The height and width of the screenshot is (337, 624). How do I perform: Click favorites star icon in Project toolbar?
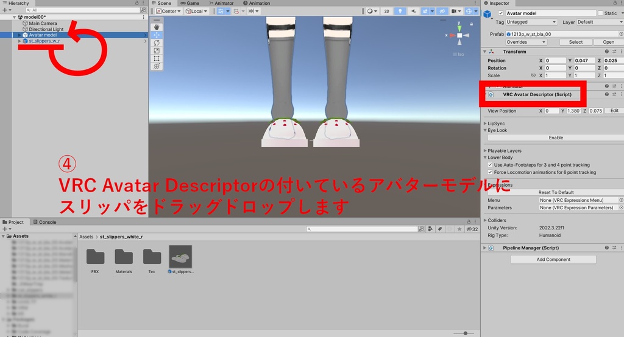[x=459, y=229]
